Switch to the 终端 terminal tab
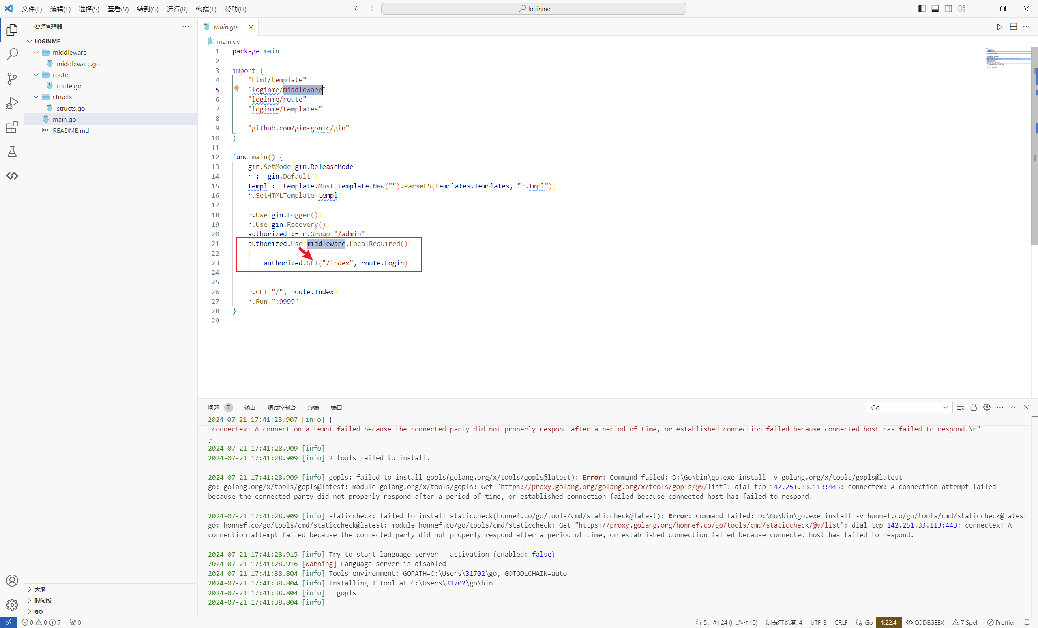The height and width of the screenshot is (628, 1038). pyautogui.click(x=313, y=408)
